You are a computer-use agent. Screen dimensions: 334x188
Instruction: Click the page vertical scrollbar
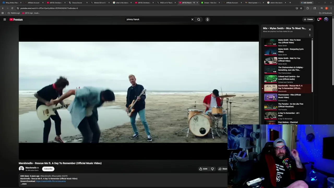(333, 52)
